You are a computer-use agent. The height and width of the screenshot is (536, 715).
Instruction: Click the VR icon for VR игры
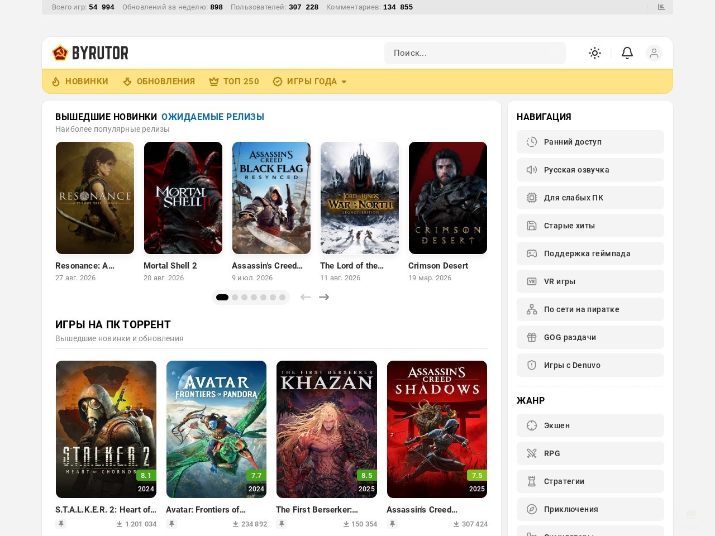[x=532, y=281]
